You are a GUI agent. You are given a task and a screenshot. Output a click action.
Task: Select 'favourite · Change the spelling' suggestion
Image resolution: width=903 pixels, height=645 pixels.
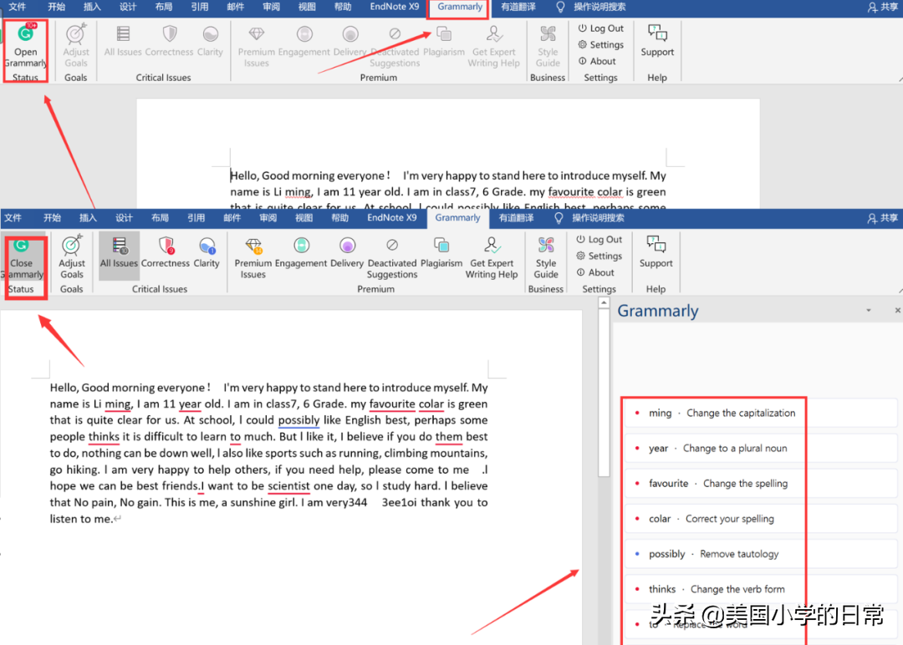[x=762, y=483]
